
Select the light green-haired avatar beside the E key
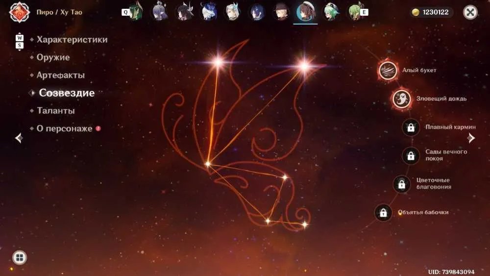click(x=354, y=12)
